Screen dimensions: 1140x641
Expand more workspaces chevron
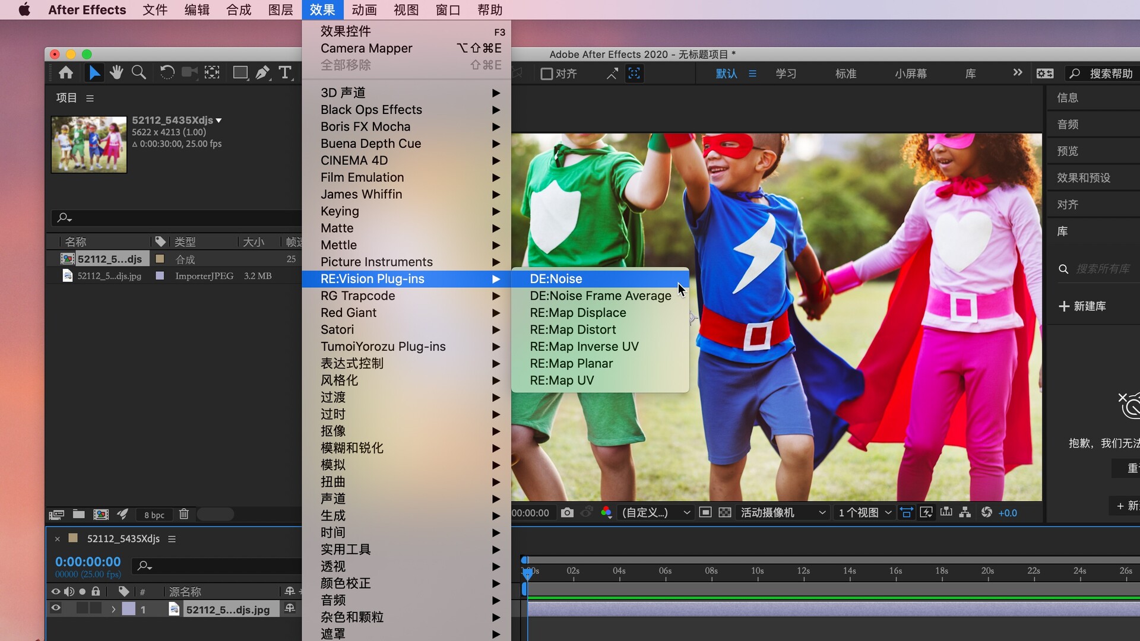click(1018, 72)
